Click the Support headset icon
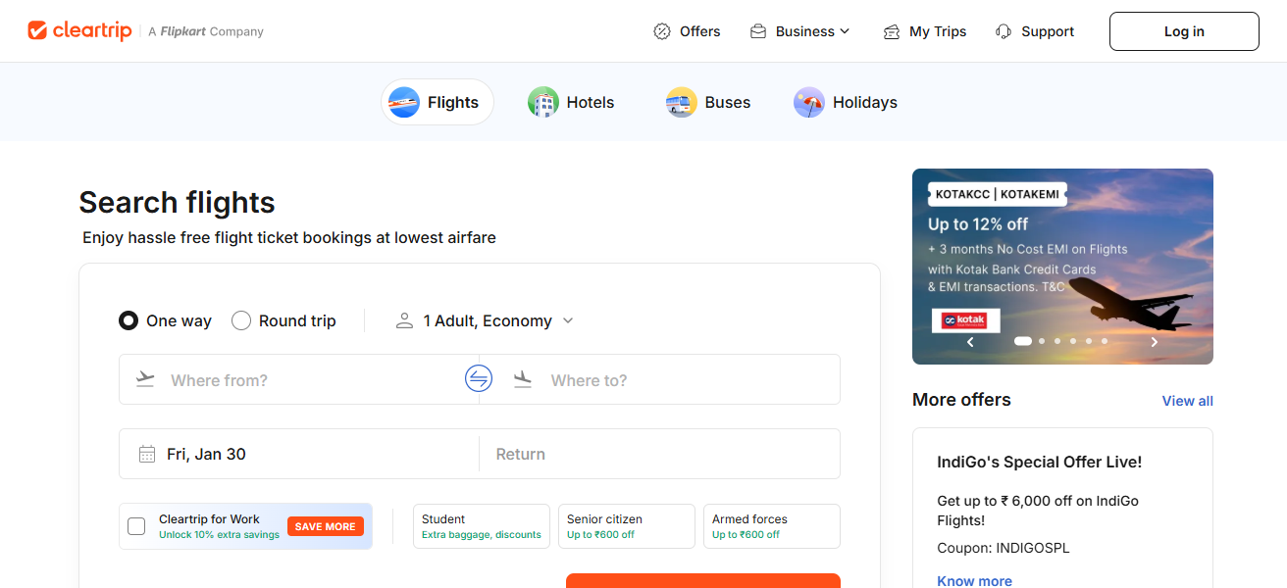The height and width of the screenshot is (588, 1287). [1003, 31]
